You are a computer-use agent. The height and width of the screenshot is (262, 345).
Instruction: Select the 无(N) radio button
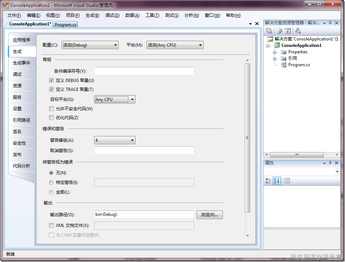point(51,173)
